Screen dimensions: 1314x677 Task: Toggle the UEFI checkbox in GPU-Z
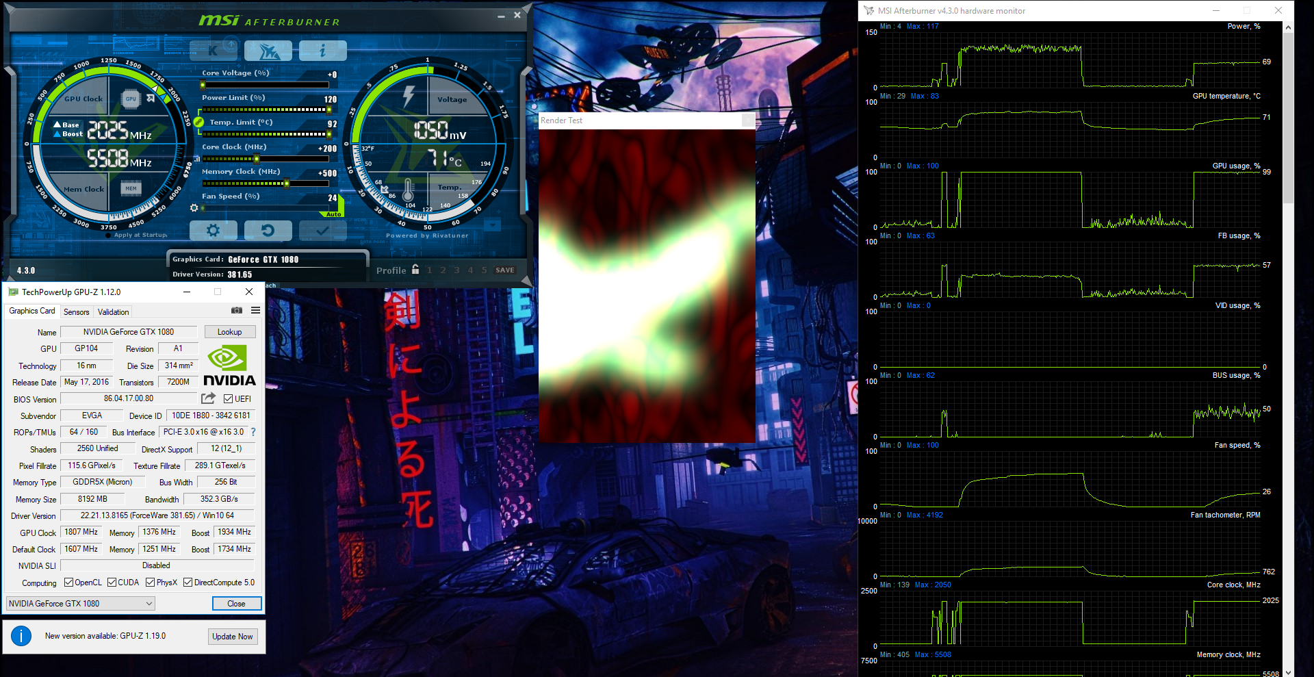pos(229,399)
